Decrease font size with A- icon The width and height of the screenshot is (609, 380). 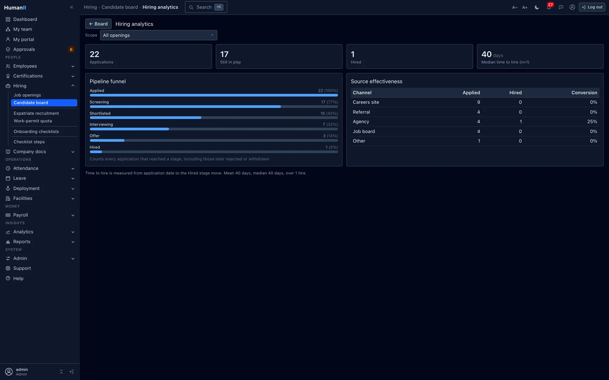(515, 7)
